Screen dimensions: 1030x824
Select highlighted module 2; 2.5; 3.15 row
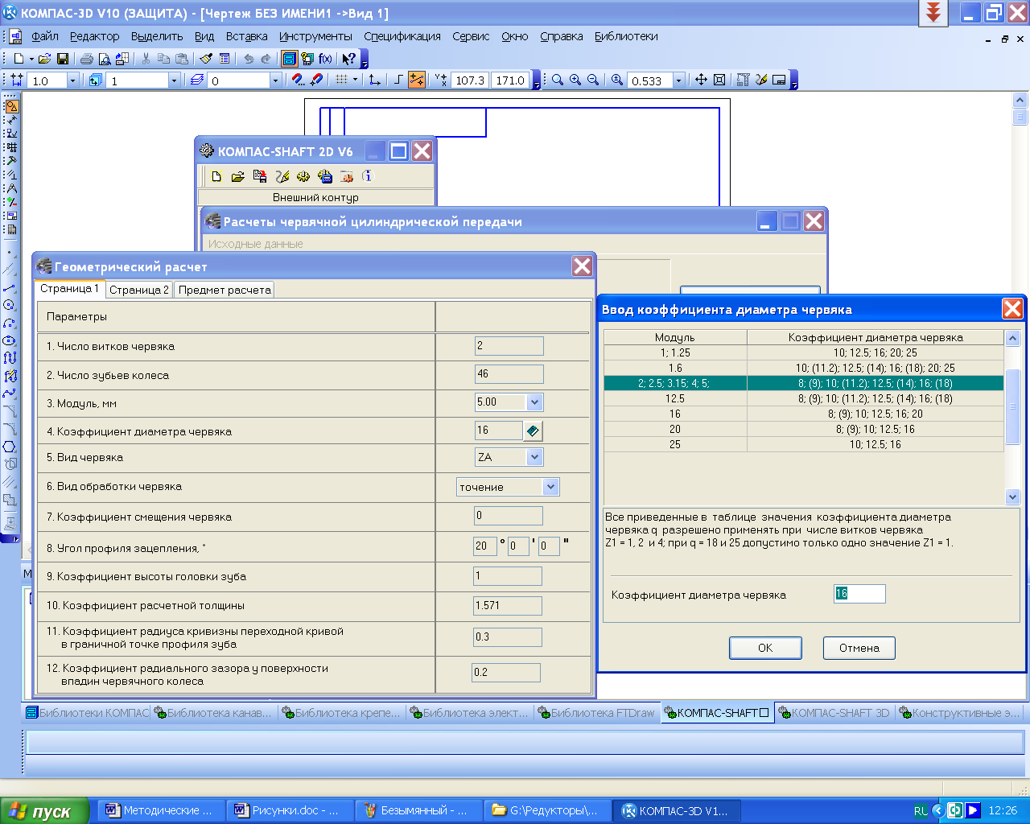[803, 383]
